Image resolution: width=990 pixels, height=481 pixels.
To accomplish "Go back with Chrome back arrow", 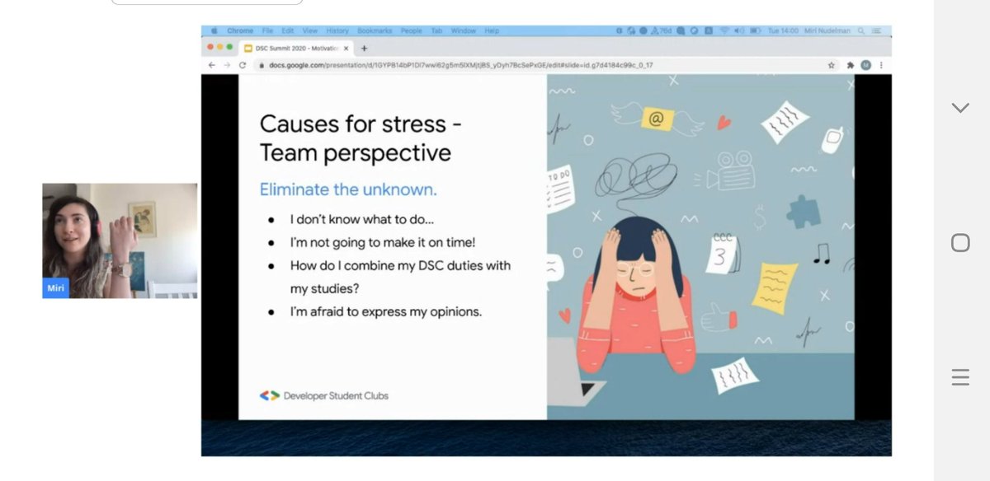I will [211, 65].
